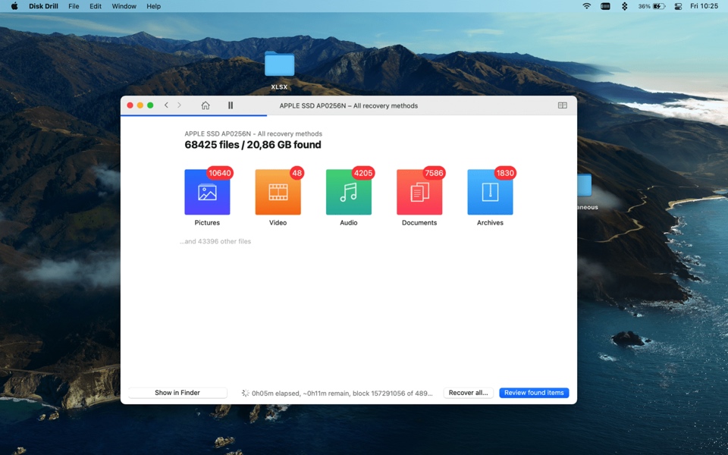Screen dimensions: 728x455
Task: Click the Recover all... button
Action: [468, 393]
